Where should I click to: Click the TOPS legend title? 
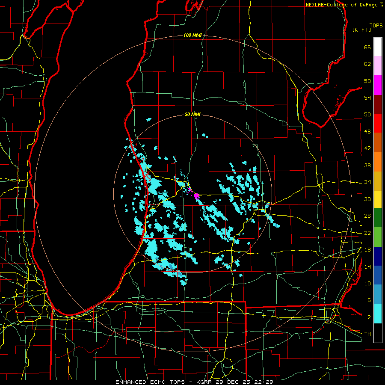[x=376, y=26]
